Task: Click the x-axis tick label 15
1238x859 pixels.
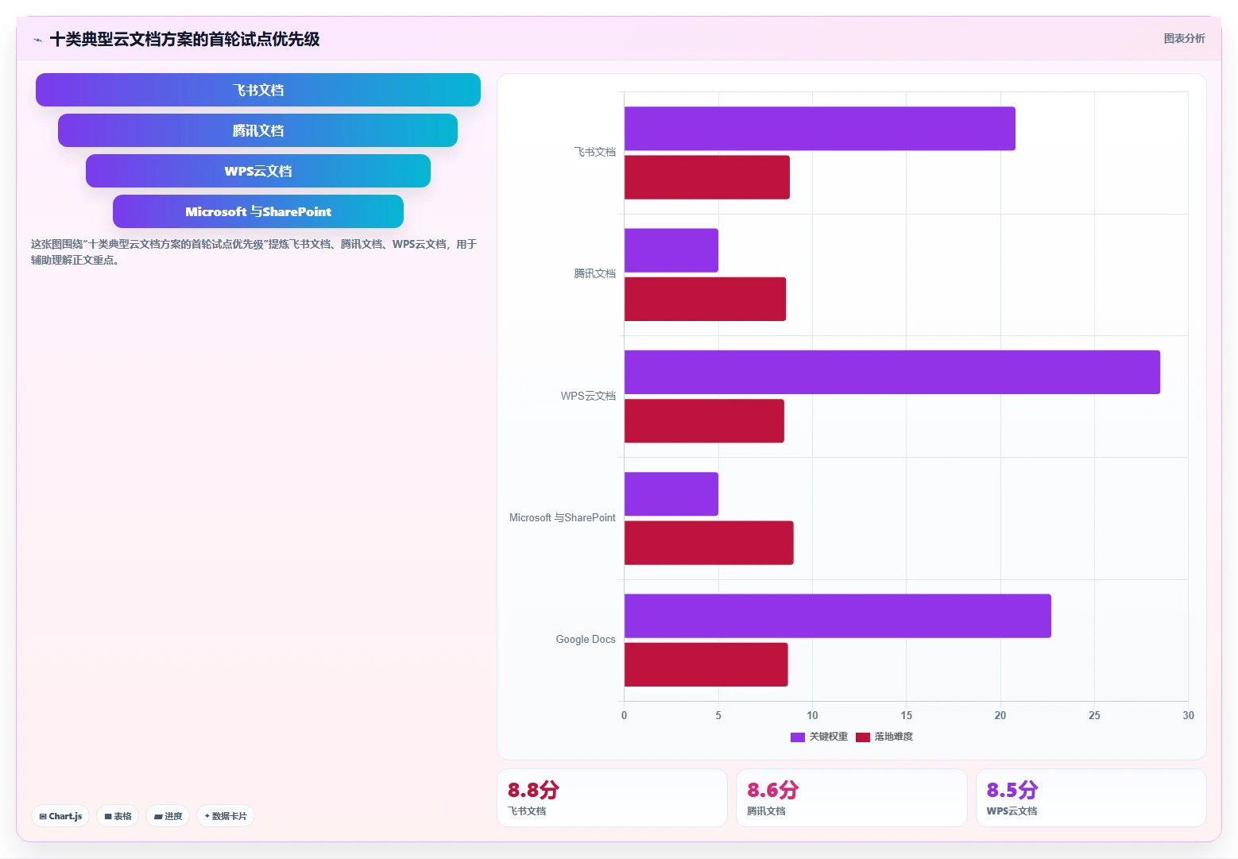Action: [x=907, y=715]
